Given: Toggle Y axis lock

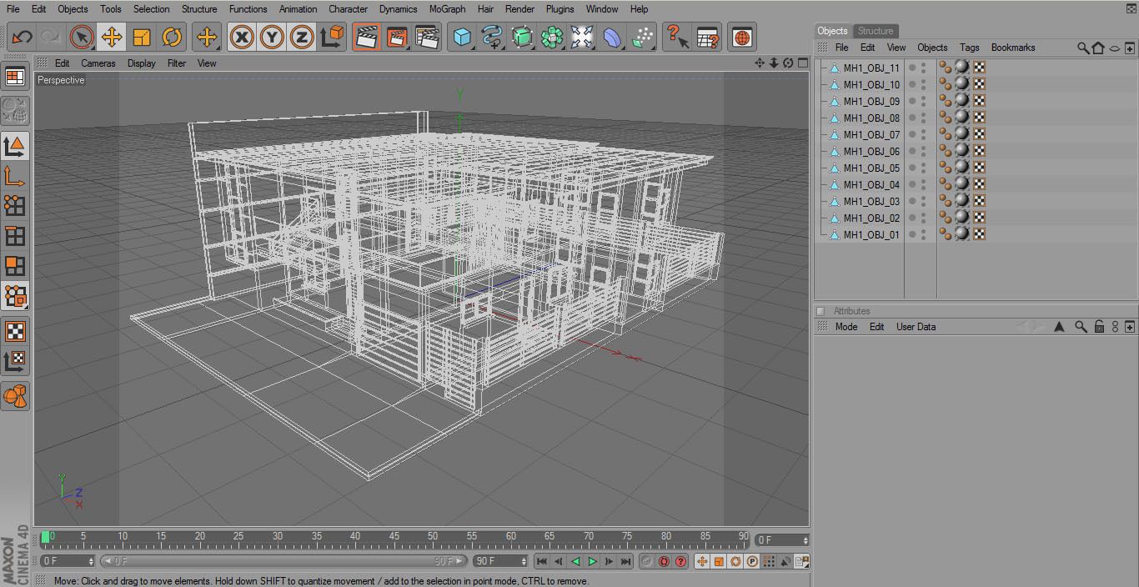Looking at the screenshot, I should pos(272,37).
